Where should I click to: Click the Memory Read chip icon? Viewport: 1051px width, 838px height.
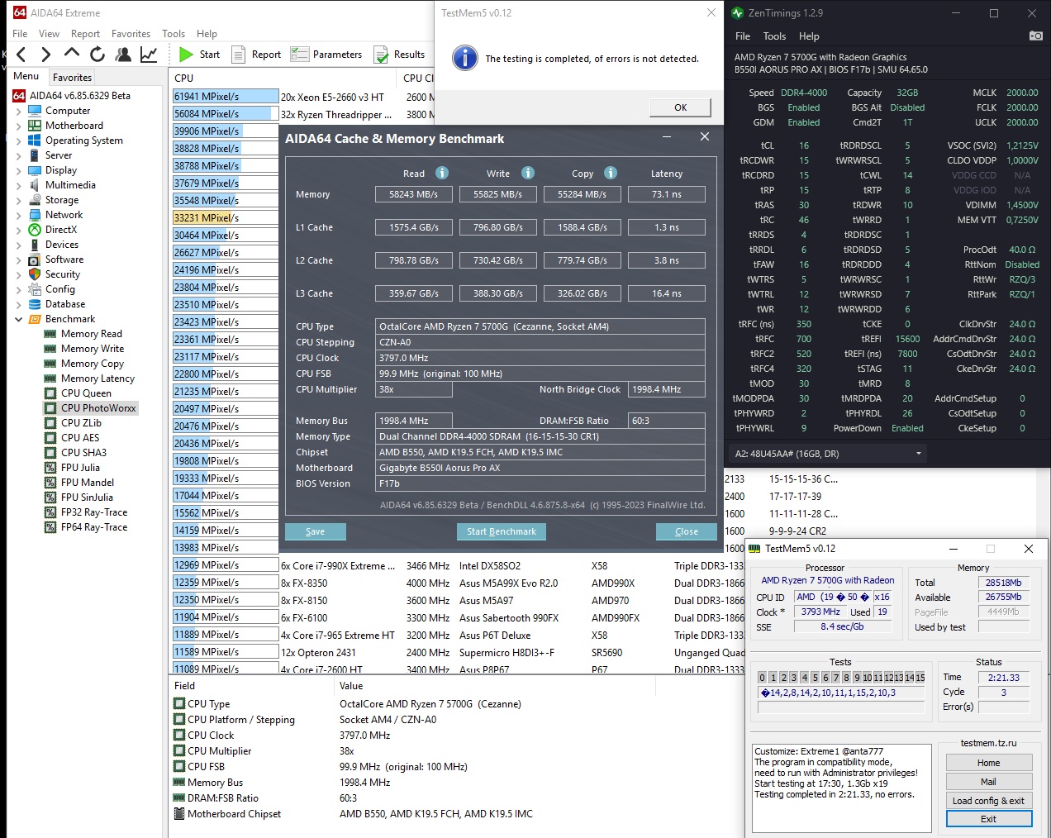point(50,333)
